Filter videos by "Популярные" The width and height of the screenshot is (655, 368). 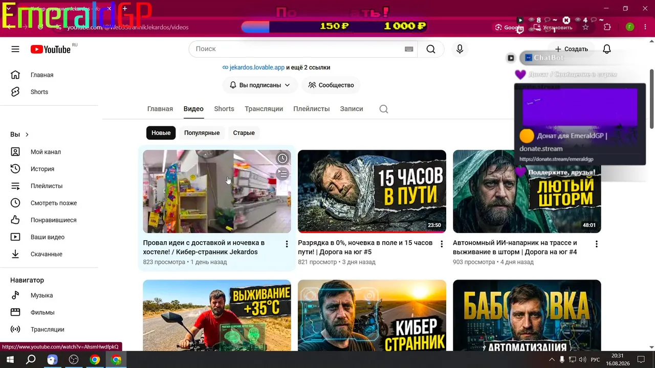tap(202, 133)
